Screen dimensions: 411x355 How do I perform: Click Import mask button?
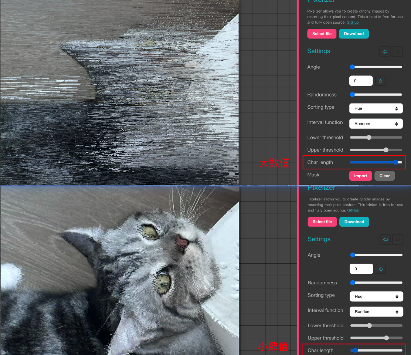point(360,176)
